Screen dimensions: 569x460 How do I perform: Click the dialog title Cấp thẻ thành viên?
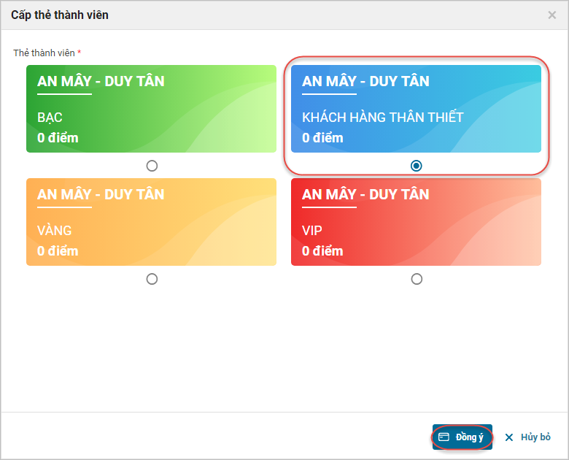60,15
